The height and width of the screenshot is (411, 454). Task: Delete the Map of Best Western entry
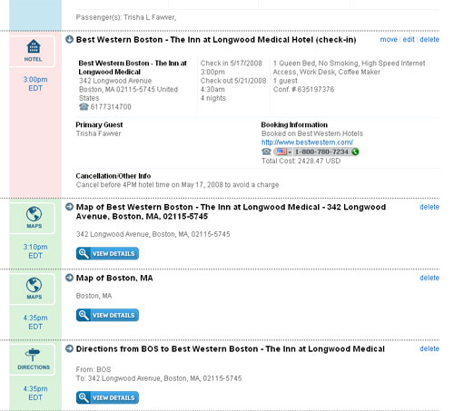coord(429,207)
